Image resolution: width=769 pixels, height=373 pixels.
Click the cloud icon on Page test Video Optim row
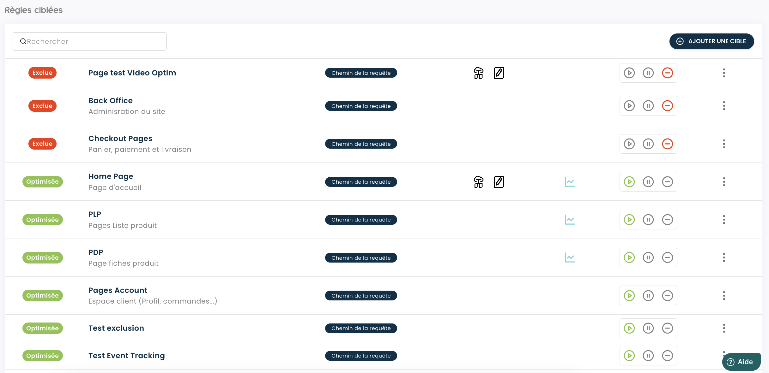tap(478, 73)
